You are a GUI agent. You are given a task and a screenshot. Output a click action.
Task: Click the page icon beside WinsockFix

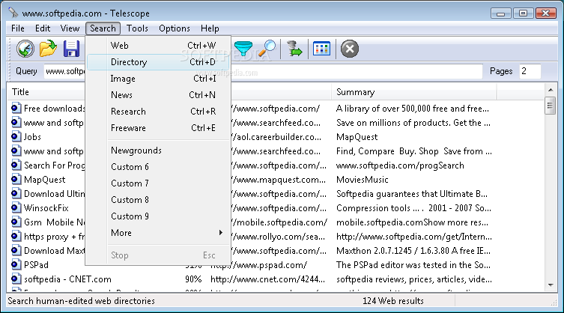coord(16,207)
